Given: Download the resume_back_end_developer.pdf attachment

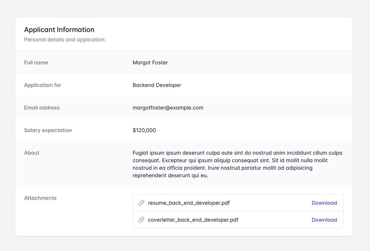Looking at the screenshot, I should click(x=324, y=203).
